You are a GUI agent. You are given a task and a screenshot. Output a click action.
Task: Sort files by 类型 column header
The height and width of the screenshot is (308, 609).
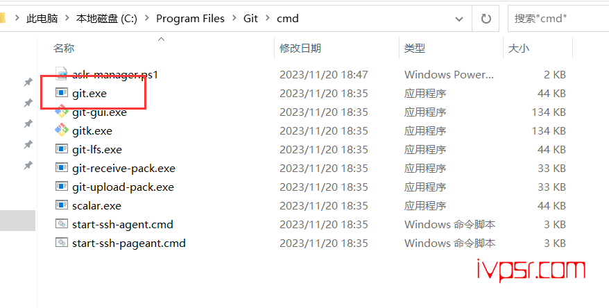pyautogui.click(x=414, y=48)
